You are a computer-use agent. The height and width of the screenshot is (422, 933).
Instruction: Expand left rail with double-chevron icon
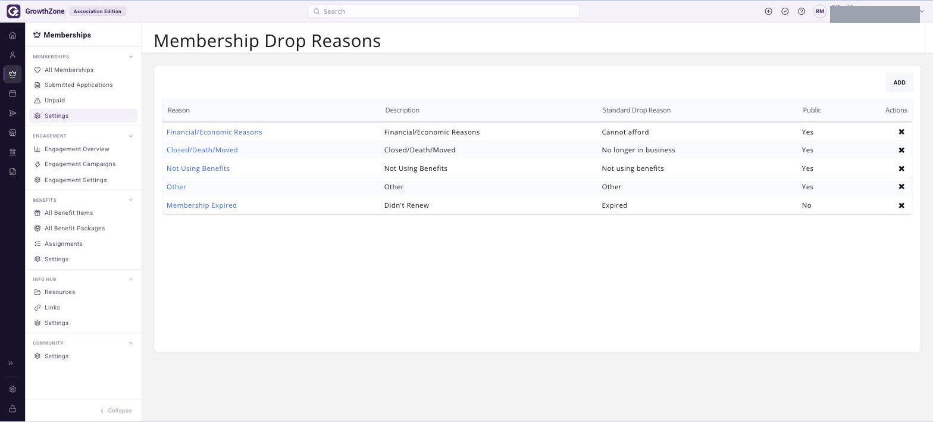pos(11,363)
